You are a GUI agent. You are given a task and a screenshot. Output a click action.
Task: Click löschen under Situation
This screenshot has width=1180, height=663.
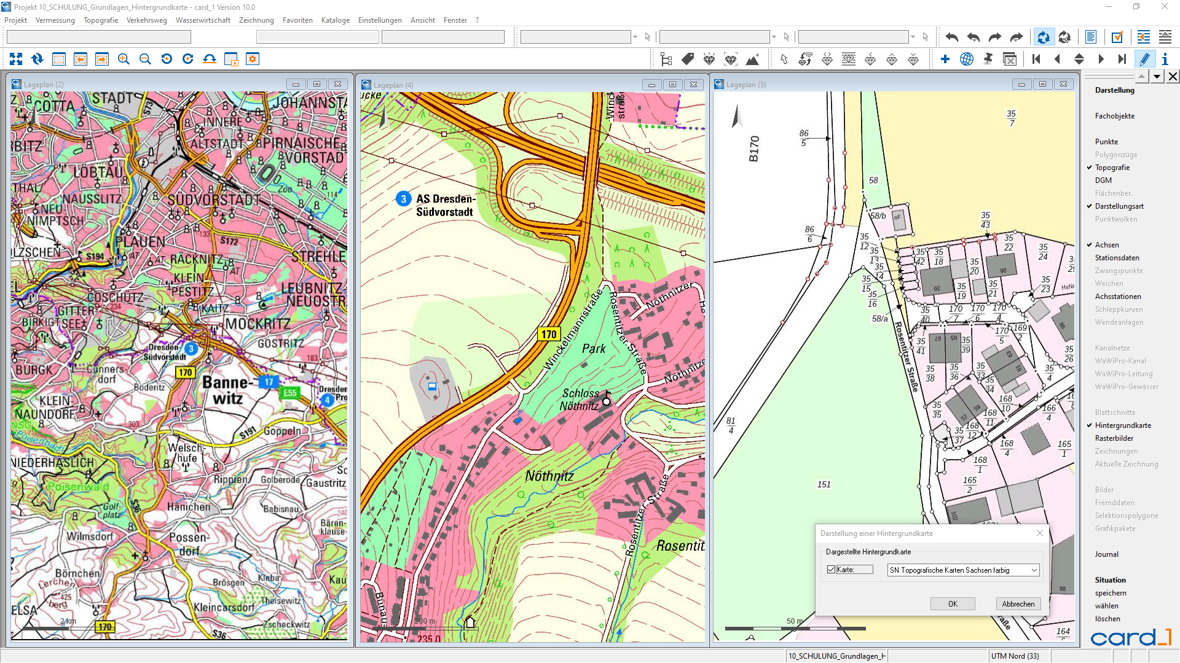1107,619
